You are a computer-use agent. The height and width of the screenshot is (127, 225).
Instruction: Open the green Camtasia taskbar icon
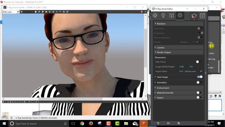click(117, 123)
